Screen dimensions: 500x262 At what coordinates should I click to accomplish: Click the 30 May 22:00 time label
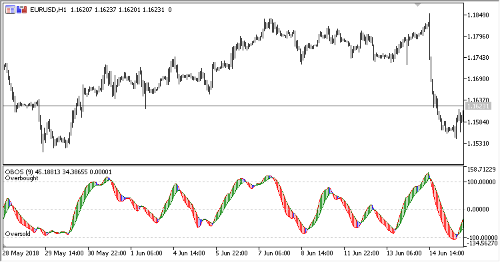(107, 253)
